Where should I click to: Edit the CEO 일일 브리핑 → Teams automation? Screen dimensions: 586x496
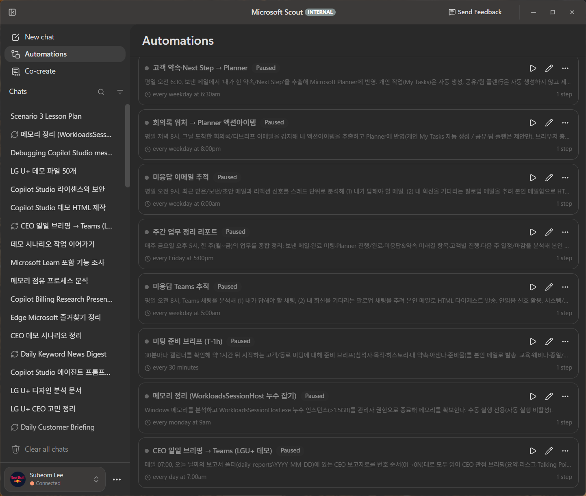pos(549,451)
